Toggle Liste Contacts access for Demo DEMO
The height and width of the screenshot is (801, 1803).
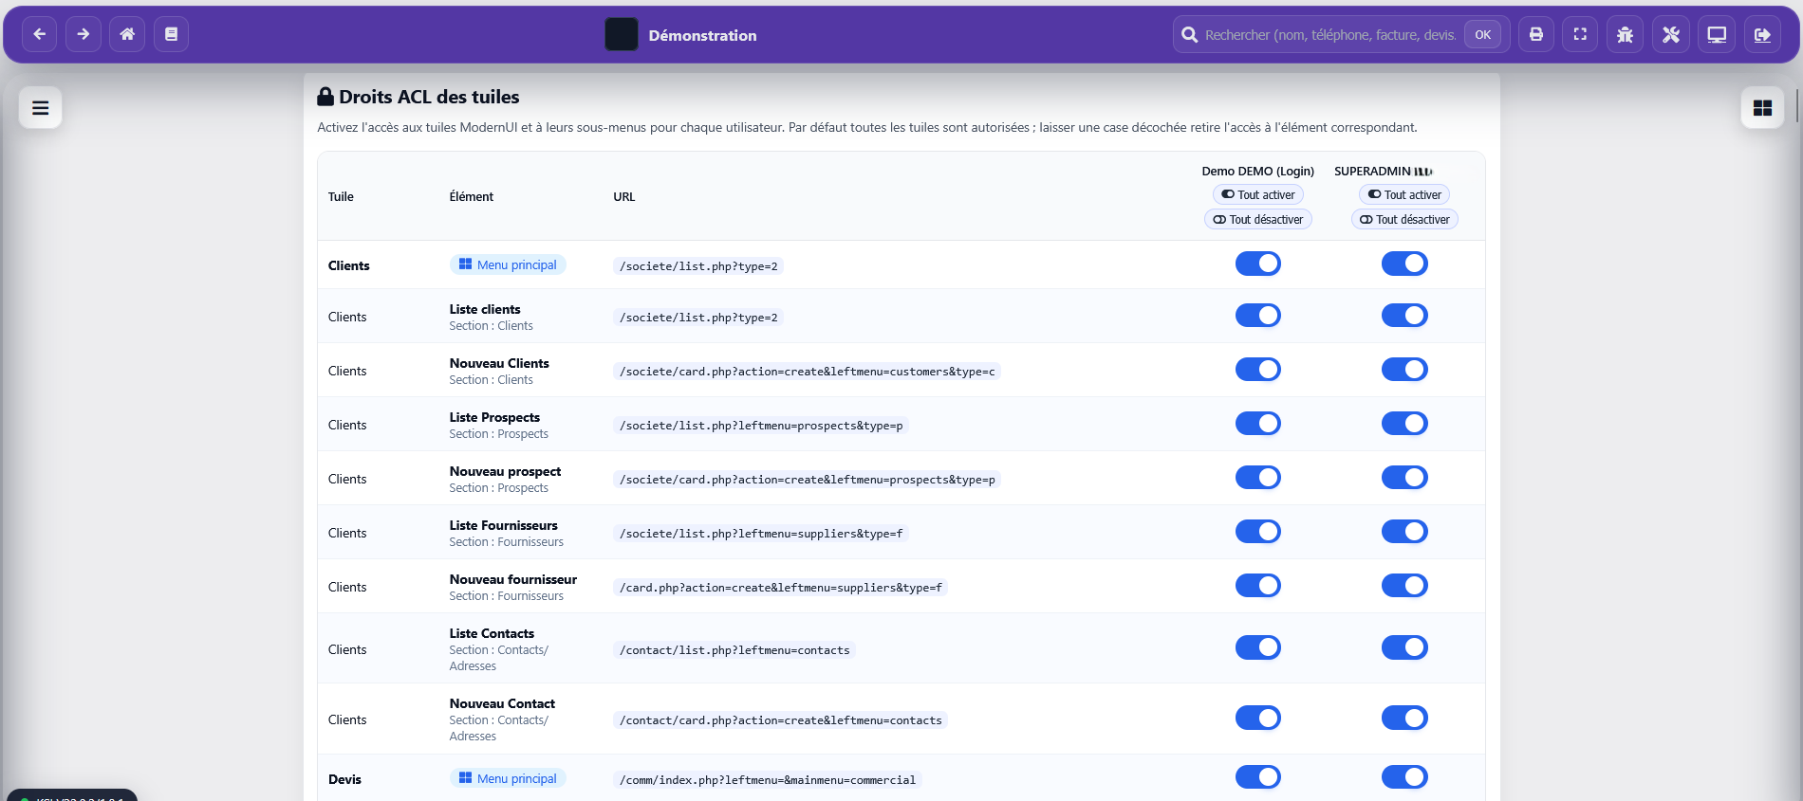pos(1257,647)
